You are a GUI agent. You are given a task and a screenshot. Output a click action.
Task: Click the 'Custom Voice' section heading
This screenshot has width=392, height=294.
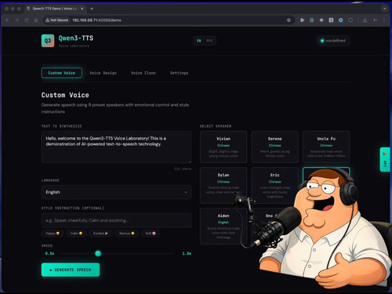(x=65, y=95)
